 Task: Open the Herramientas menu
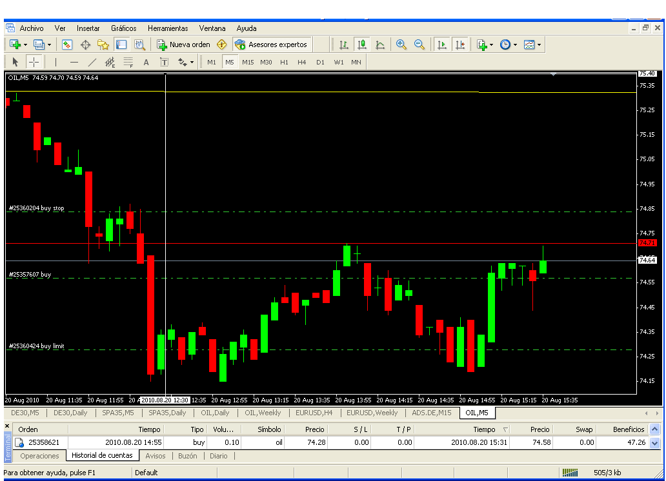pos(168,28)
